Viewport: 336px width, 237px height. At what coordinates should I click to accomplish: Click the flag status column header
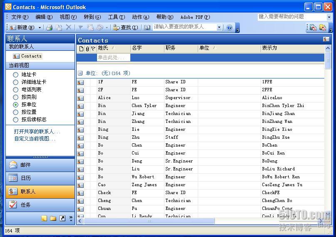93,49
